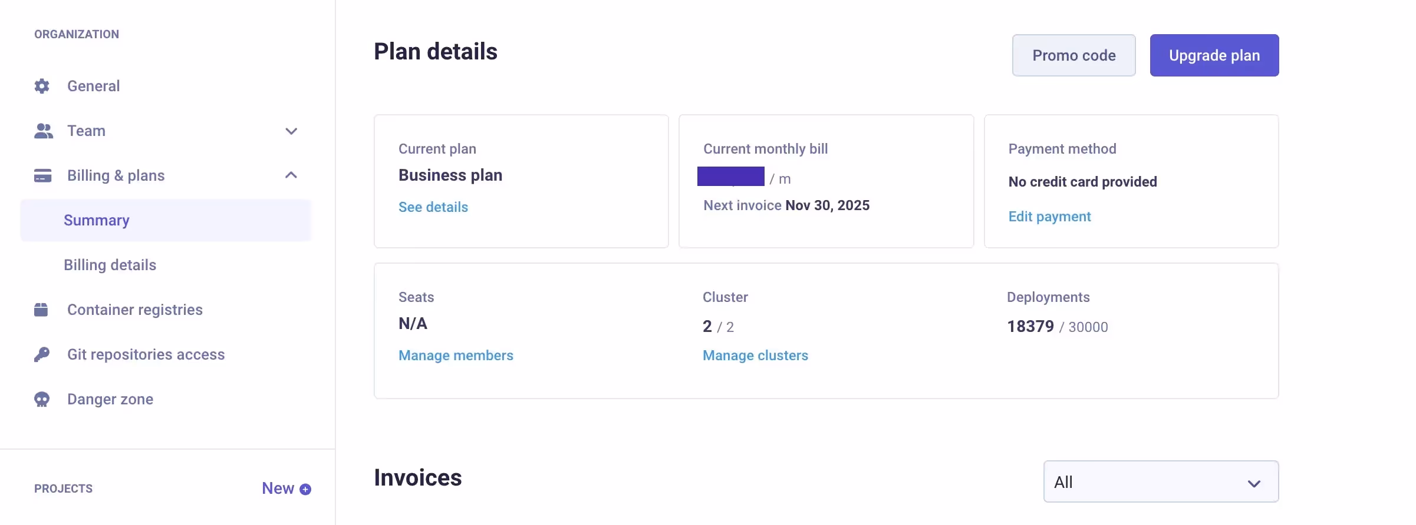1416x525 pixels.
Task: Click the plus icon next to New
Action: (x=305, y=489)
